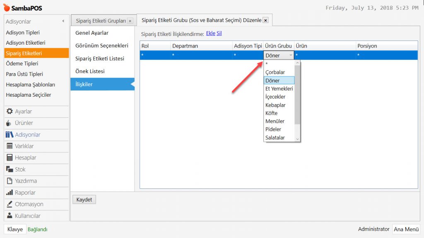Choose Kebaplar from the dropdown list

(x=275, y=105)
